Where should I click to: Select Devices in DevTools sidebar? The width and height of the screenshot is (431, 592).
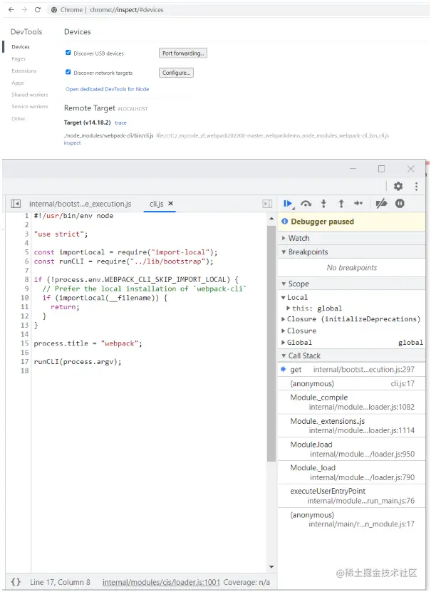pos(21,47)
